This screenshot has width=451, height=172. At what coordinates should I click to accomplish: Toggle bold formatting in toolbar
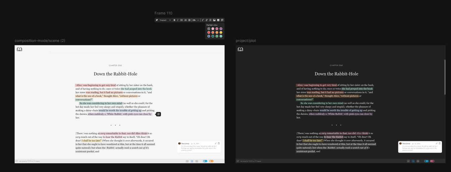click(174, 20)
